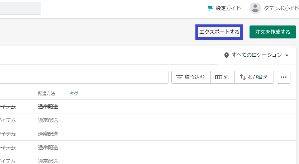Click the 配達方法 column header
This screenshot has height=164, width=299.
point(46,93)
